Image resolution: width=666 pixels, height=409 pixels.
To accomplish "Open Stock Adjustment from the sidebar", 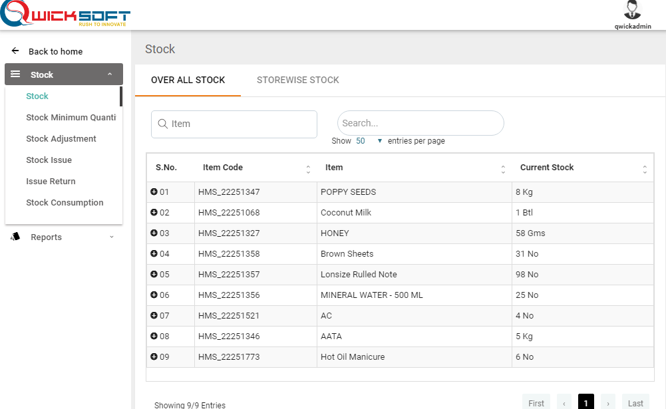I will 61,139.
